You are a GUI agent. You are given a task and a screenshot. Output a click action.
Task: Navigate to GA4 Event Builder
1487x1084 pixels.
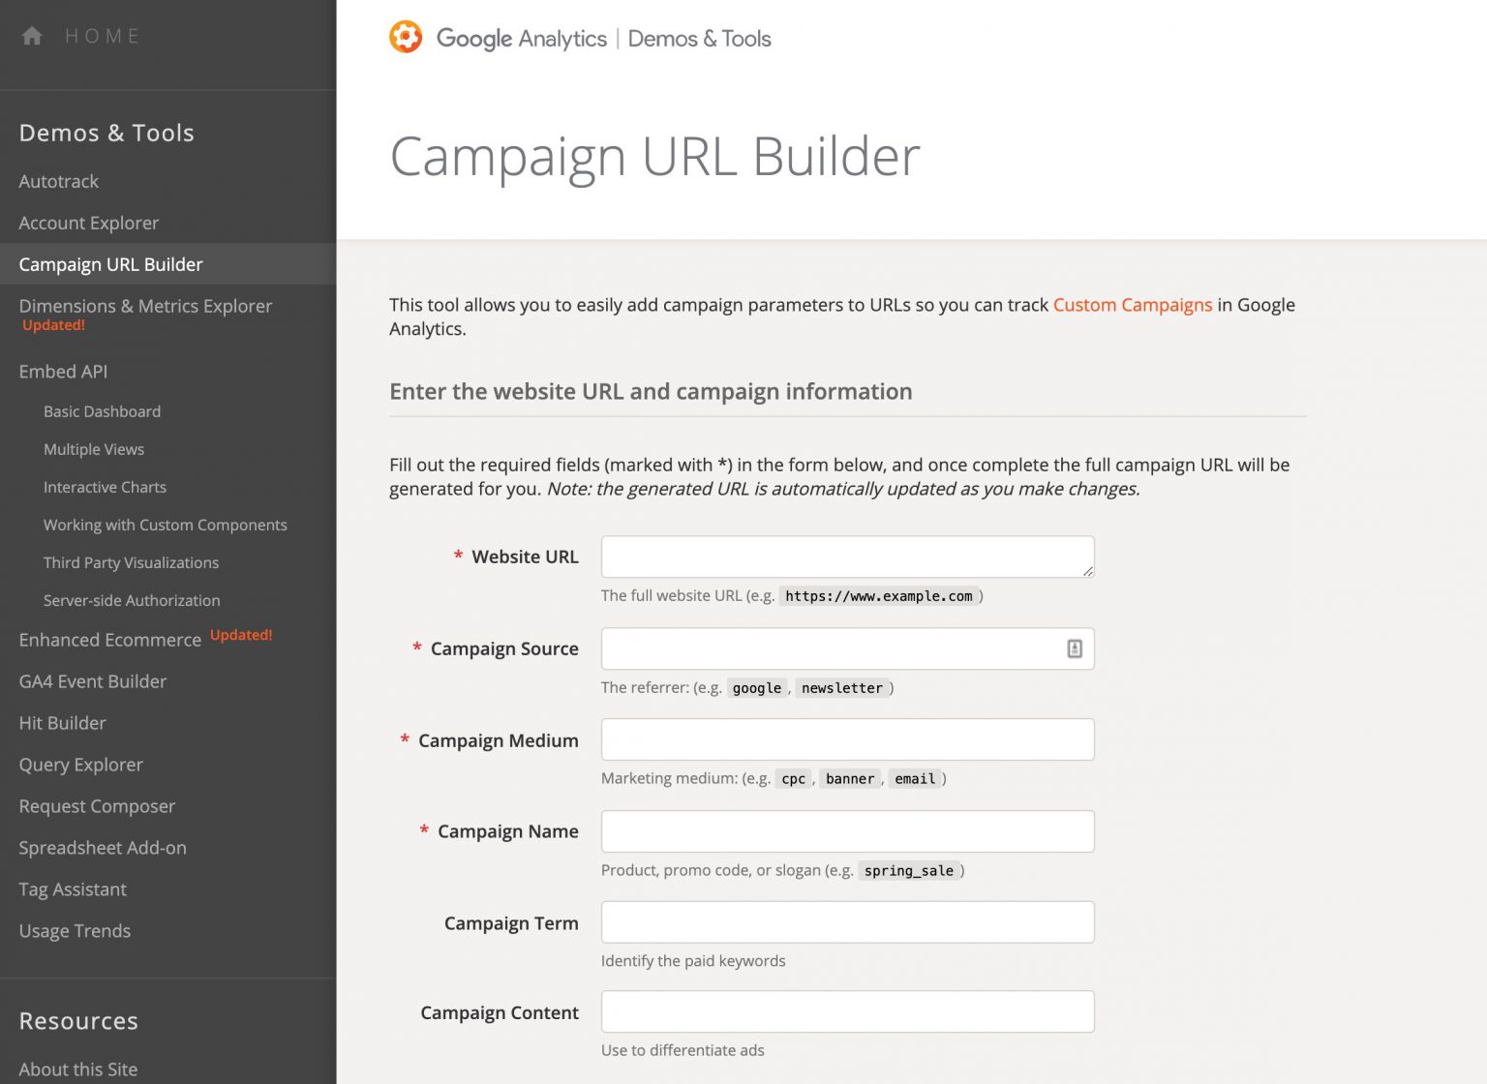pos(93,682)
